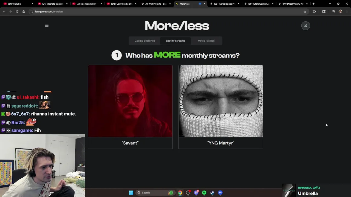Image resolution: width=351 pixels, height=197 pixels.
Task: Go back using browser back arrow
Action: 4,11
